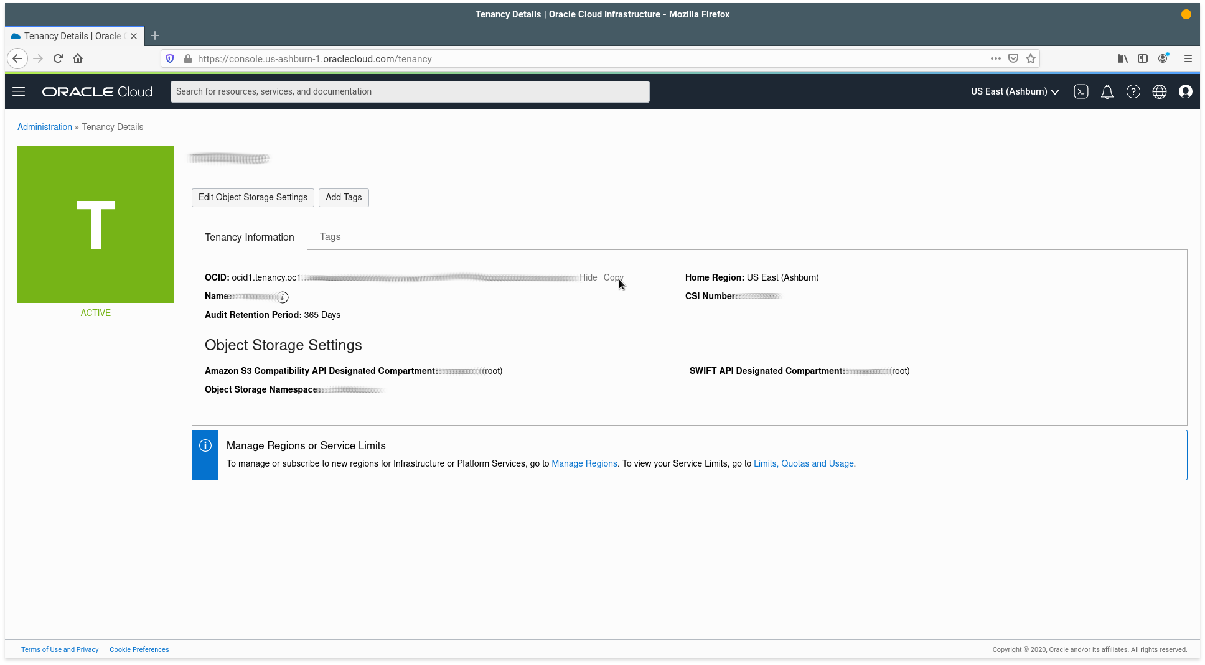1205x665 pixels.
Task: Open Firefox application menu
Action: click(x=1188, y=58)
